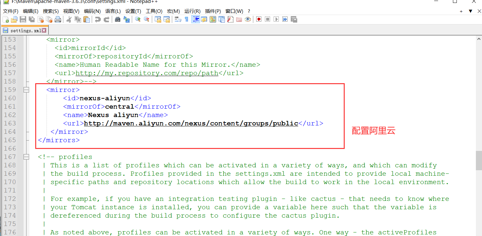Save the recorded macro icon
482x236 pixels.
click(294, 20)
